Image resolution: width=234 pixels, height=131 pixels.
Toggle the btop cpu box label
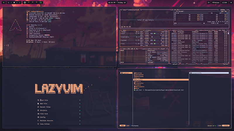(x=124, y=10)
